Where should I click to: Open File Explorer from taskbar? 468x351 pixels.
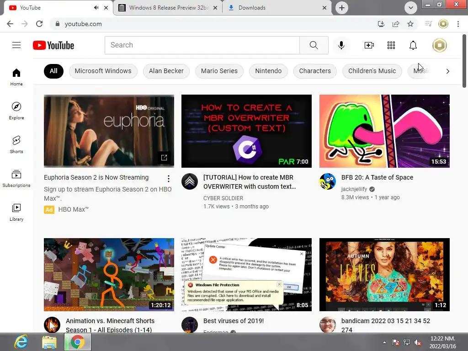pyautogui.click(x=49, y=342)
